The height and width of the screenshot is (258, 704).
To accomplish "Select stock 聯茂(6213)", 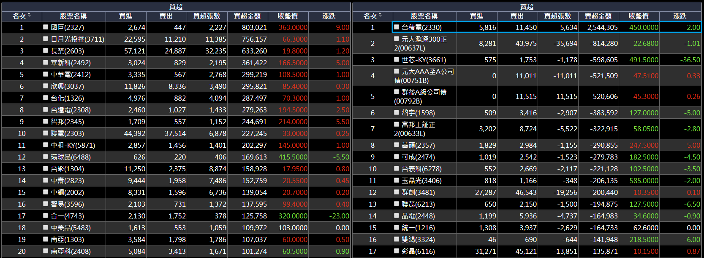I will point(418,204).
